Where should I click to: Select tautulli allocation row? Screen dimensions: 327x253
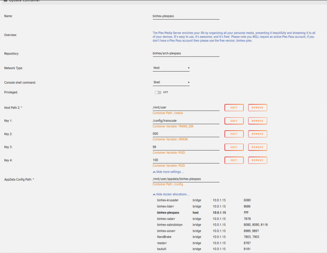point(212,249)
